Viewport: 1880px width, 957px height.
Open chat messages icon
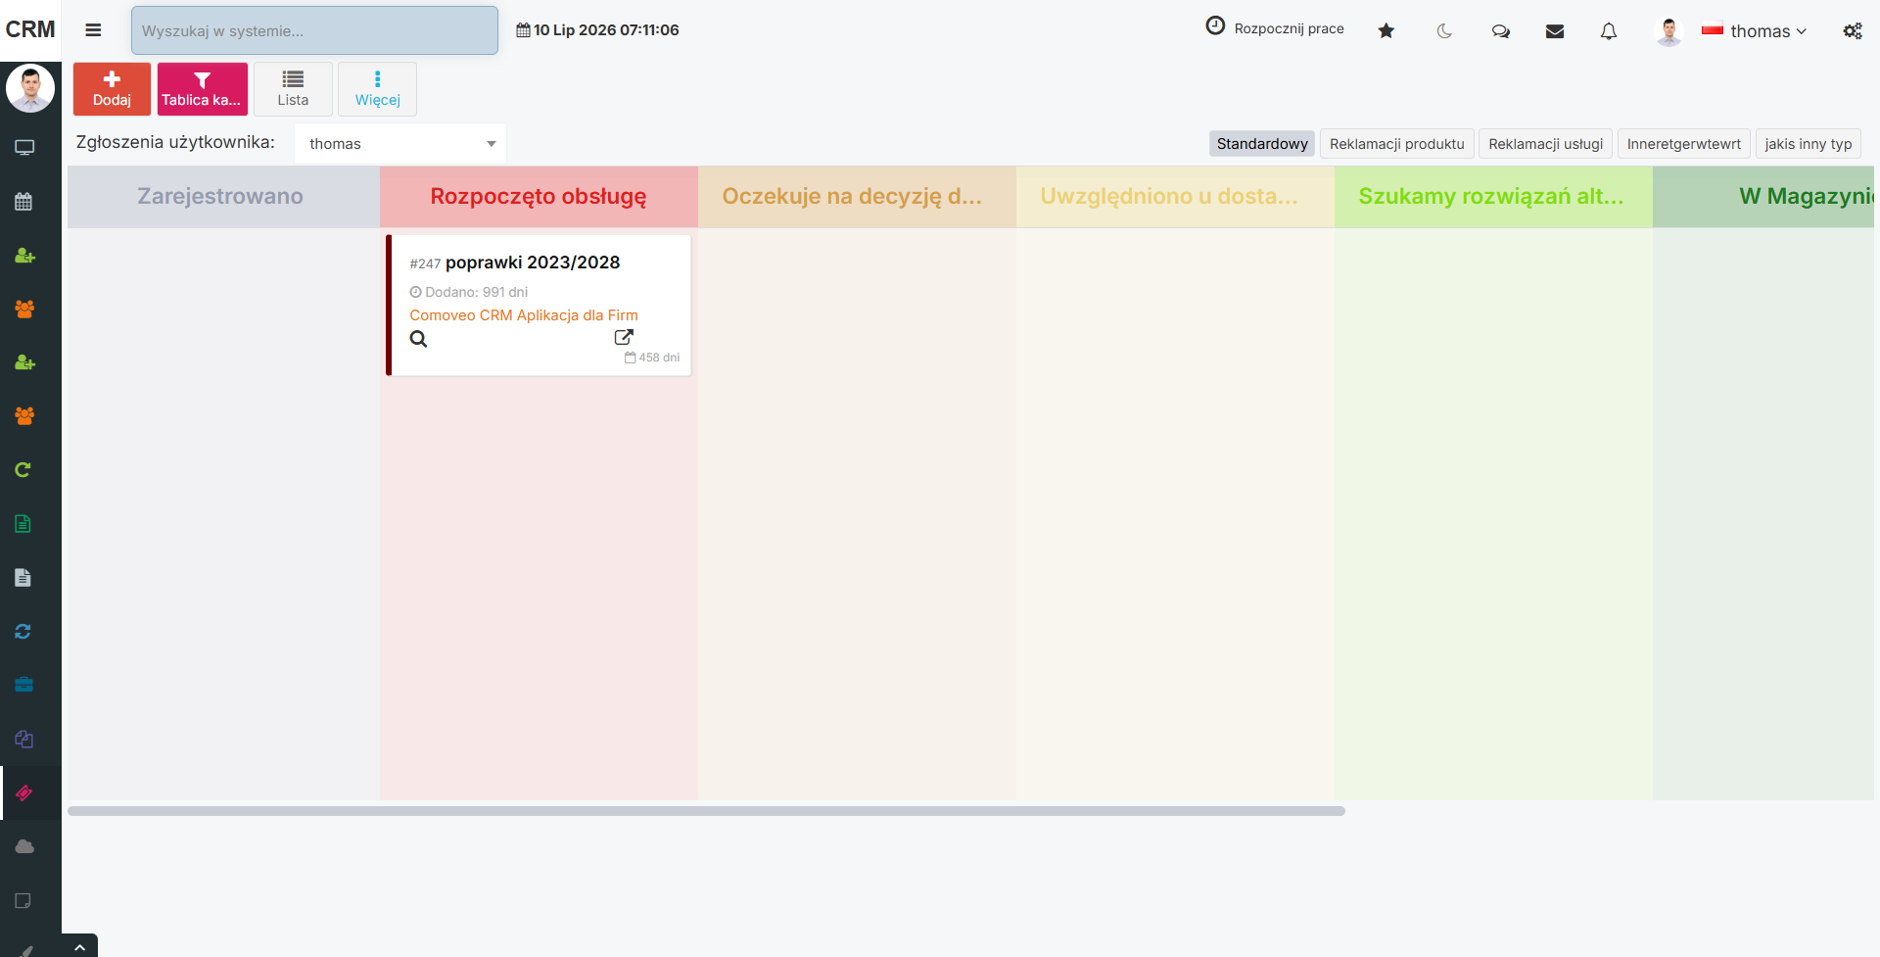(1500, 31)
